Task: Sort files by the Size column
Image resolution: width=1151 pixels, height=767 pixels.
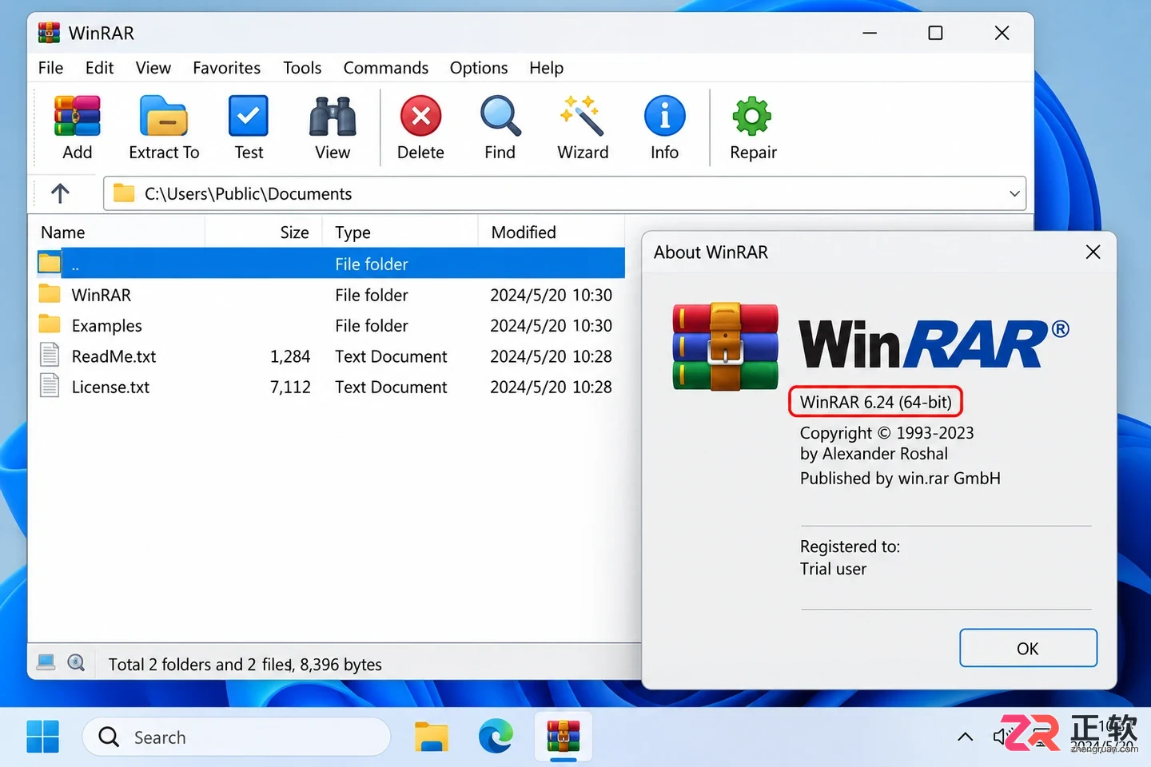Action: (x=264, y=232)
